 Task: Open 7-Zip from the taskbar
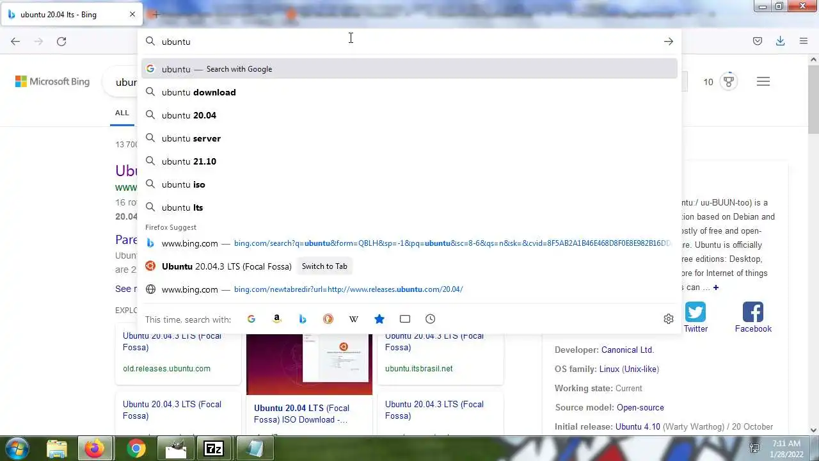213,449
